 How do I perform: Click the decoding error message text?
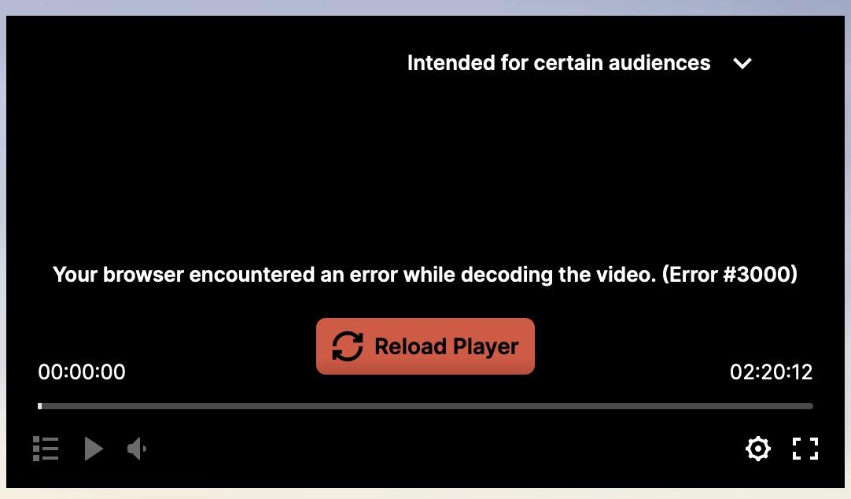pyautogui.click(x=425, y=275)
